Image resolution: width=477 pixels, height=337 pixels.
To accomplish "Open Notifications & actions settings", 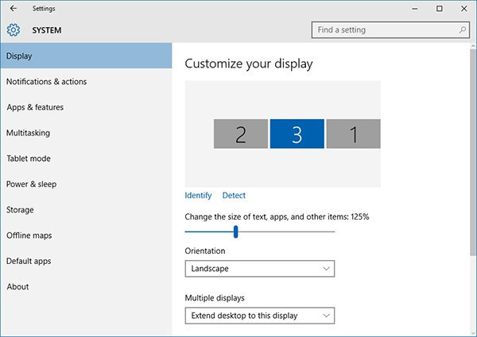I will pyautogui.click(x=46, y=82).
